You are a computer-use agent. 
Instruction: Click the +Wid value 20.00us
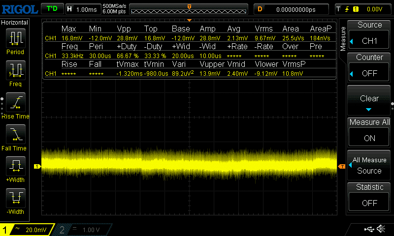coord(183,56)
